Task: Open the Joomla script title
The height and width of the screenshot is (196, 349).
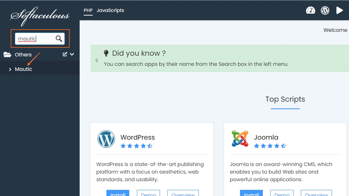Action: pos(266,137)
